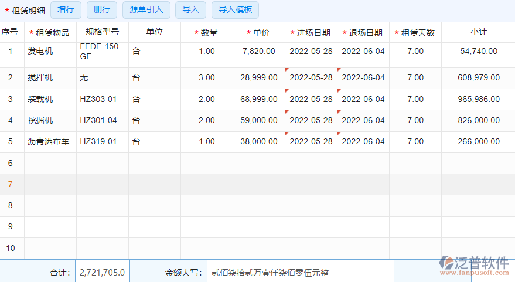Screen dimensions: 515x282
Task: Select the 沥青洒布车 item cell
Action: click(x=50, y=142)
